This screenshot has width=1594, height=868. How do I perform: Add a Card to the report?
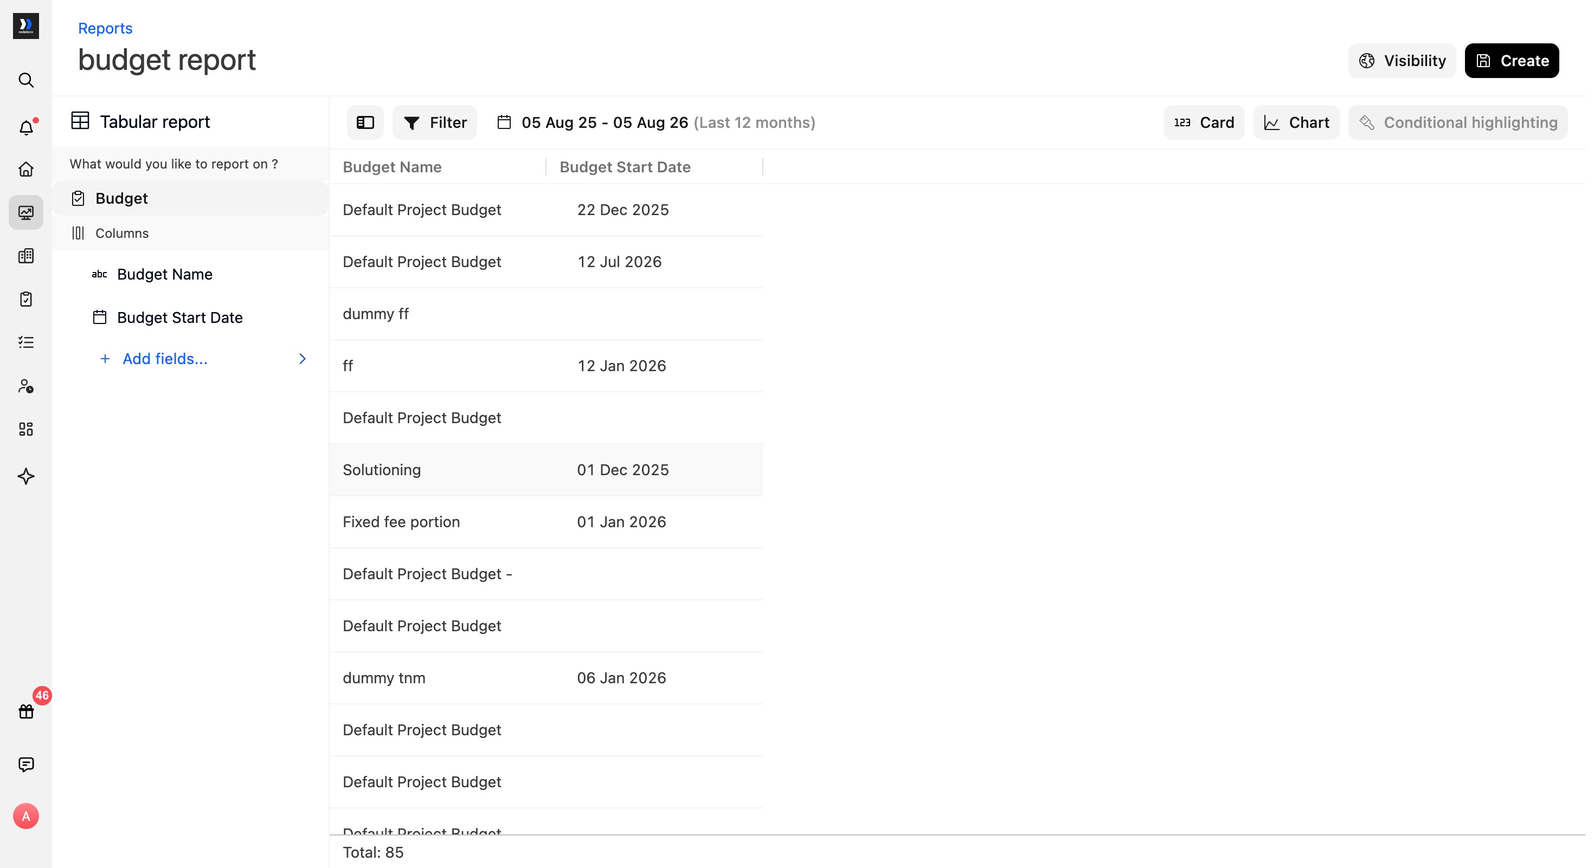pos(1204,122)
